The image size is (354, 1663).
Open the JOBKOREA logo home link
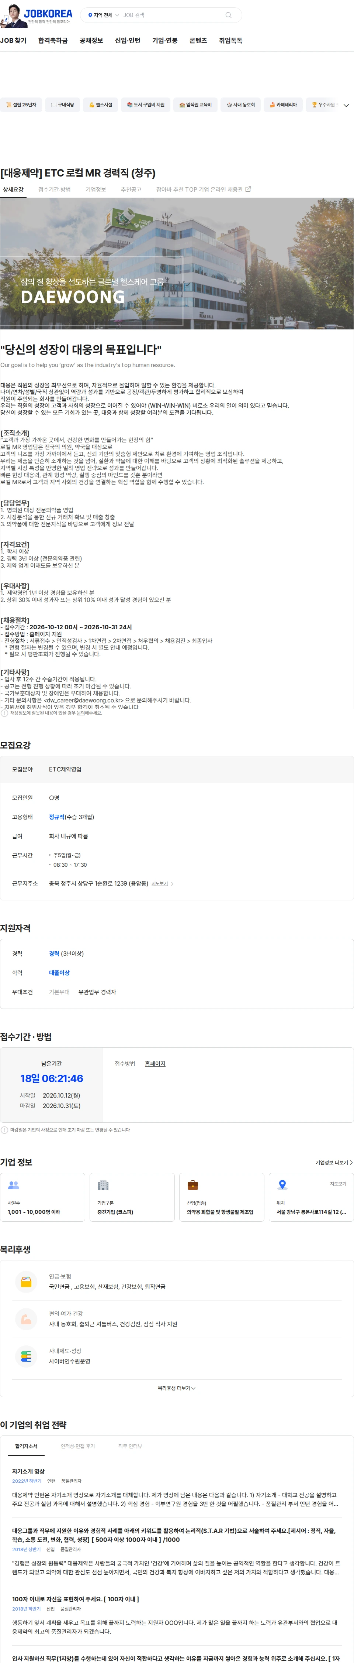click(48, 14)
